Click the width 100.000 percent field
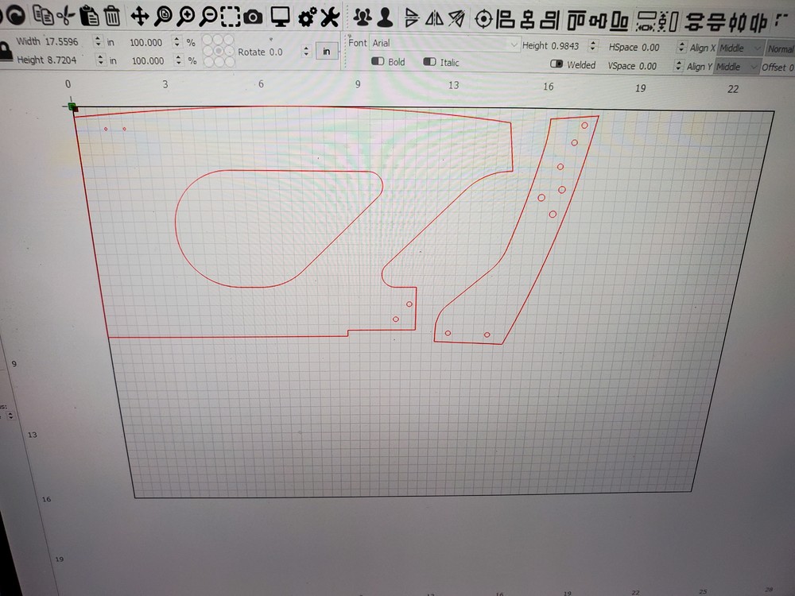The image size is (795, 596). (x=151, y=42)
